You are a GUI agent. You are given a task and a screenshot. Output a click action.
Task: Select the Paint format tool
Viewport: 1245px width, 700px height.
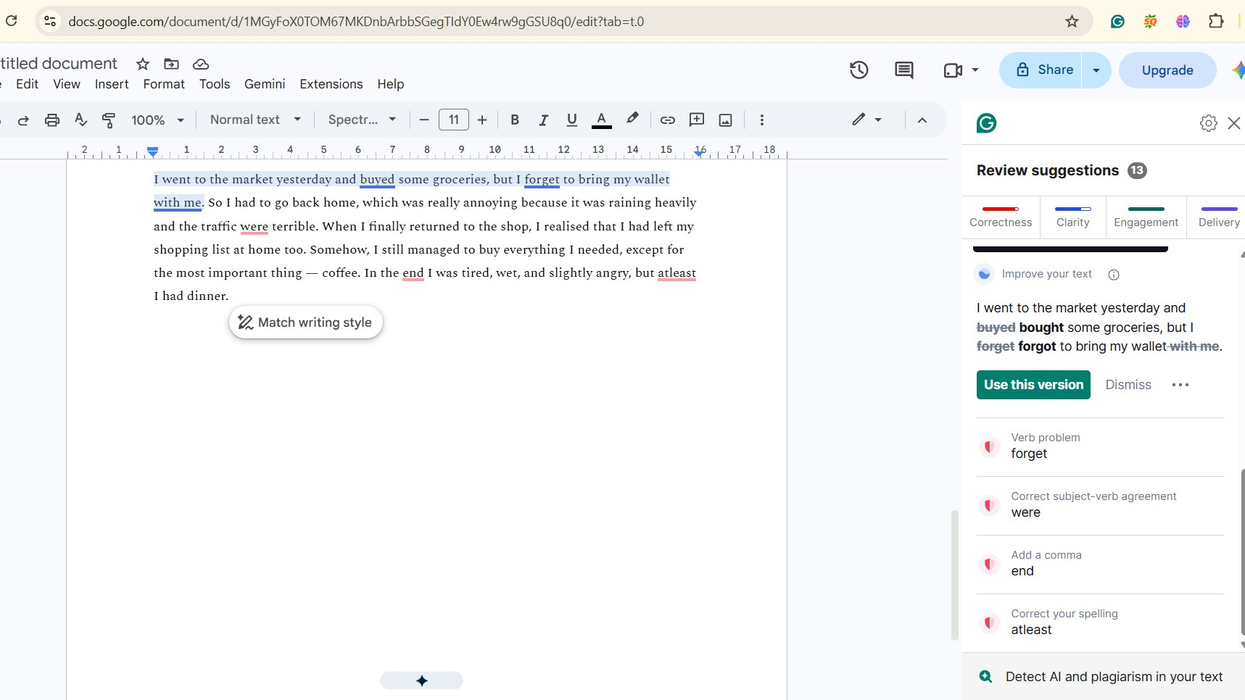pyautogui.click(x=109, y=120)
